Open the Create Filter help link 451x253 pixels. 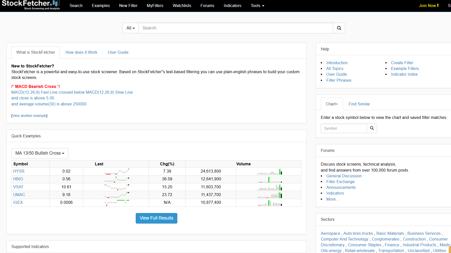[x=402, y=63]
